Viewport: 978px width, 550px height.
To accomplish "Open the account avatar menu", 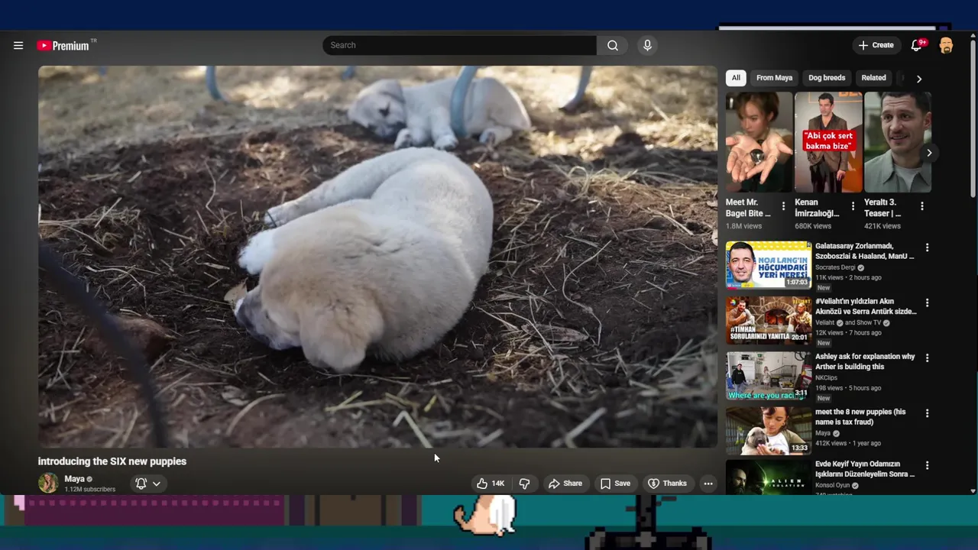I will click(946, 46).
